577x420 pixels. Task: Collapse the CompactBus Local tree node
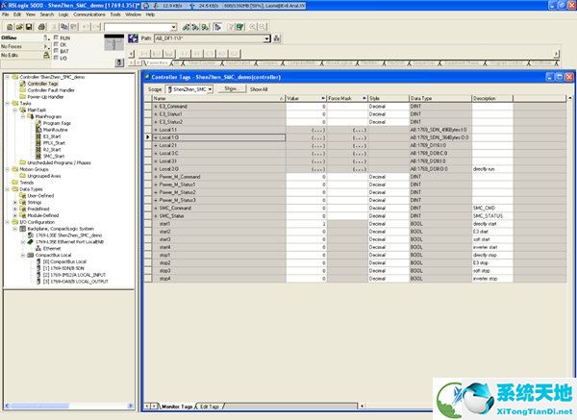point(23,255)
